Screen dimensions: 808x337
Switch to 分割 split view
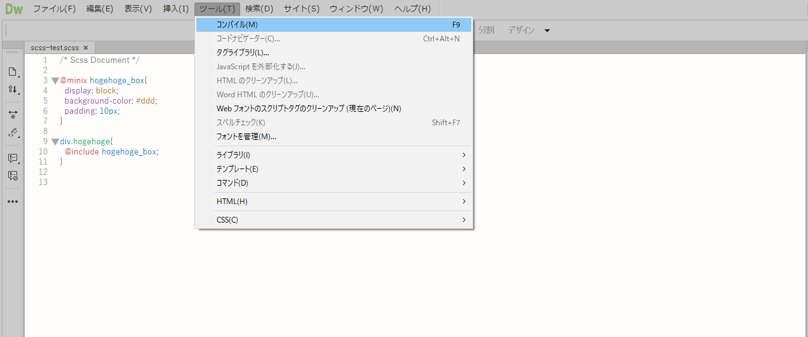486,30
